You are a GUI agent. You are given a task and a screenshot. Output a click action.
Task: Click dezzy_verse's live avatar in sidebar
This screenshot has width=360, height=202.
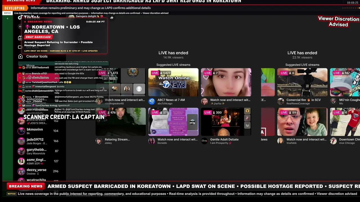click(x=21, y=171)
